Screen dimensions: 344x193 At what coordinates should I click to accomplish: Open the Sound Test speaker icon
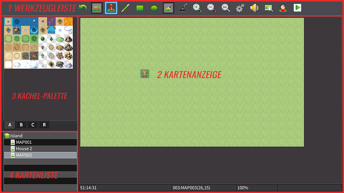254,8
